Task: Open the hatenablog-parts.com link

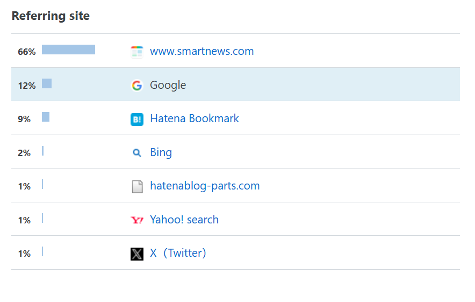Action: point(205,186)
